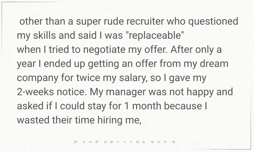
Task: Click the word "wasted" on the final line
Action: point(33,120)
